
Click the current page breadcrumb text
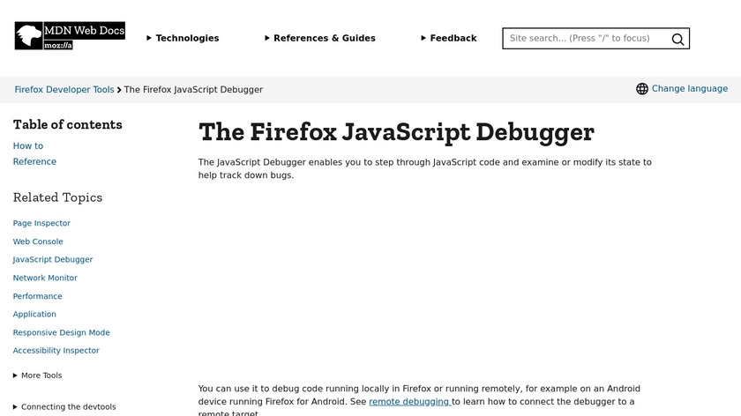(x=193, y=90)
